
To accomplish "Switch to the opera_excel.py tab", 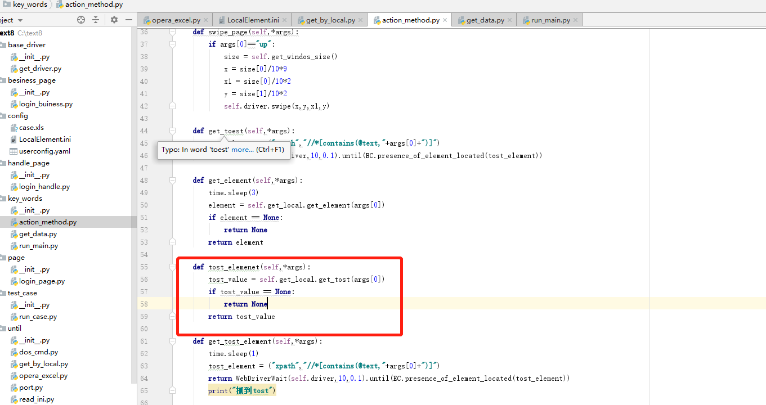I will click(176, 20).
